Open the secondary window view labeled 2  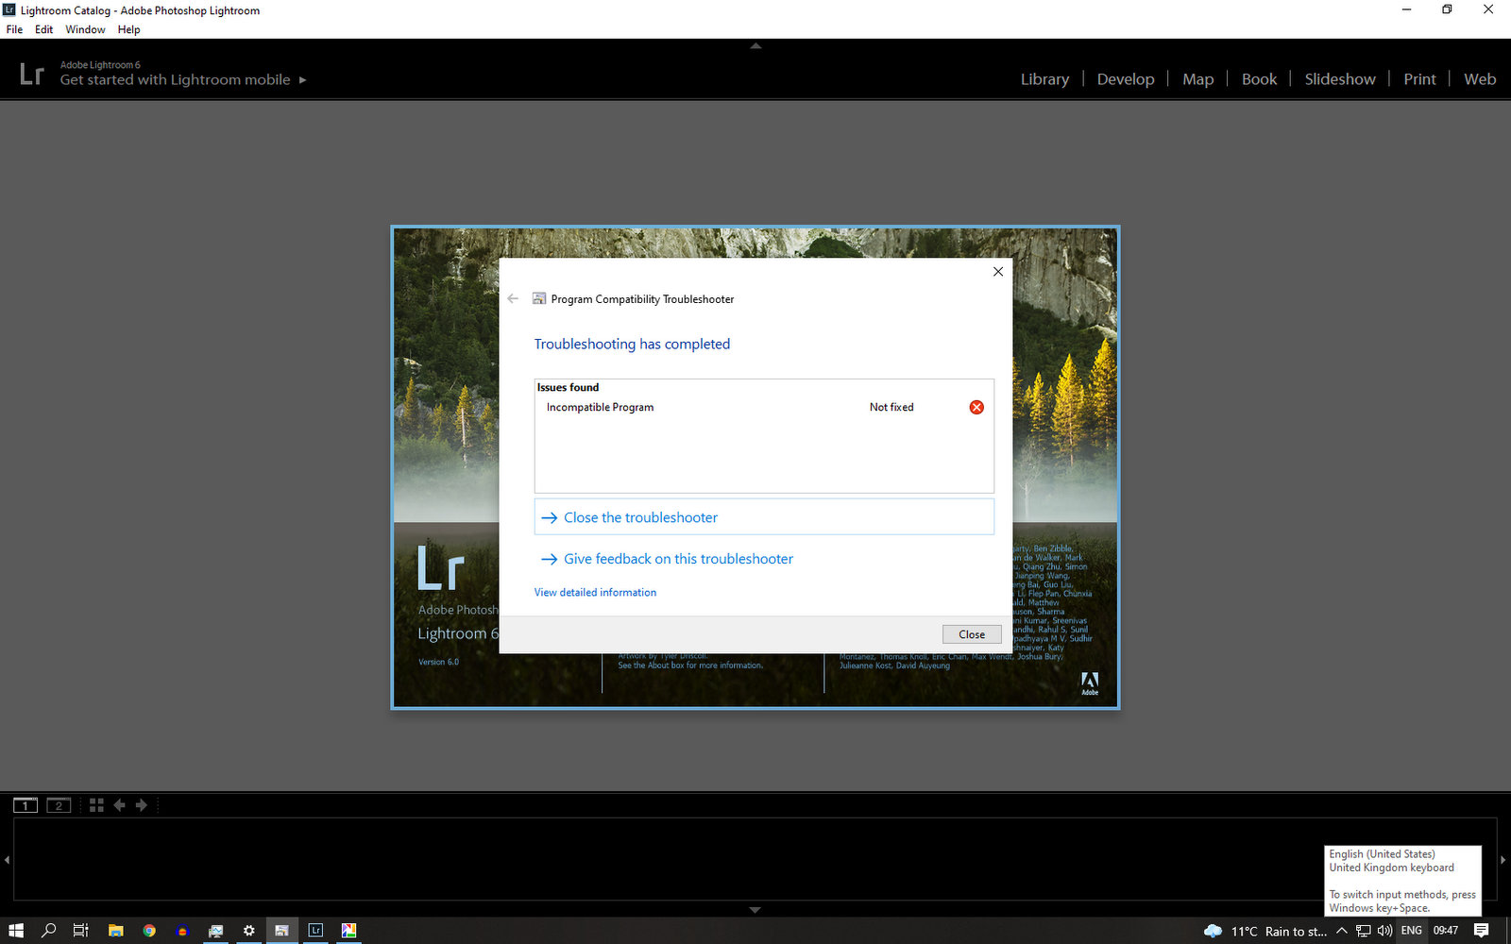[x=59, y=804]
